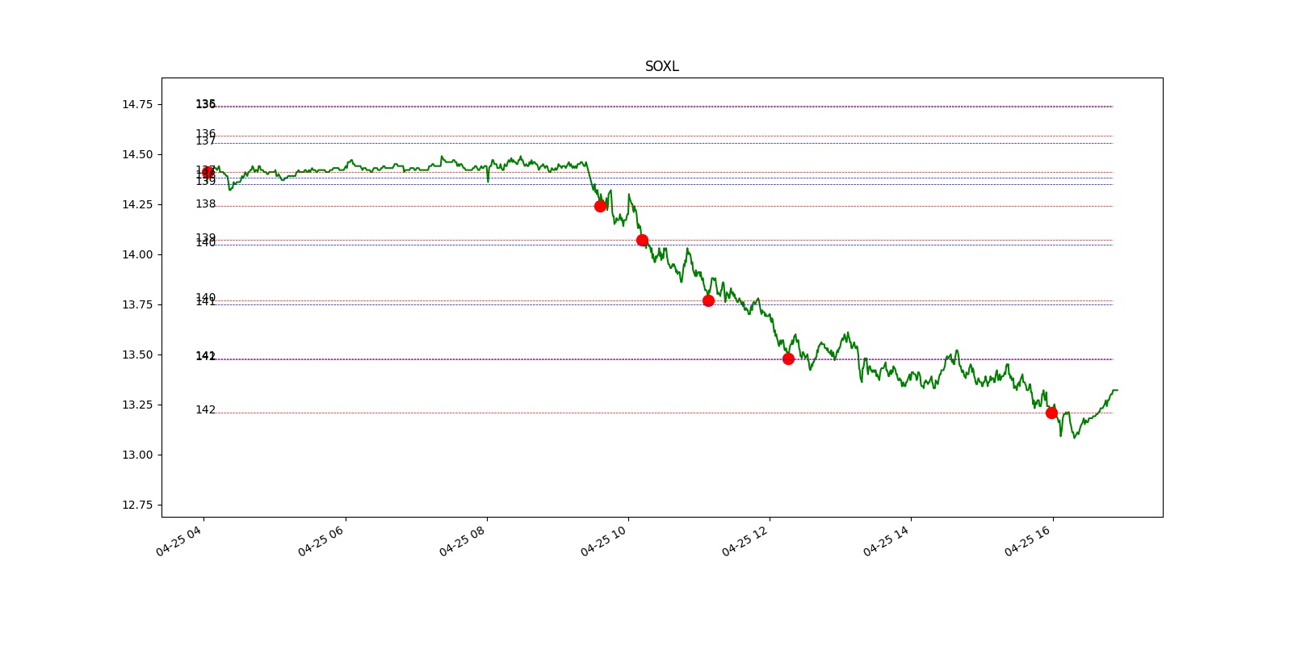Select the red marker near 13.48 price

[x=788, y=359]
